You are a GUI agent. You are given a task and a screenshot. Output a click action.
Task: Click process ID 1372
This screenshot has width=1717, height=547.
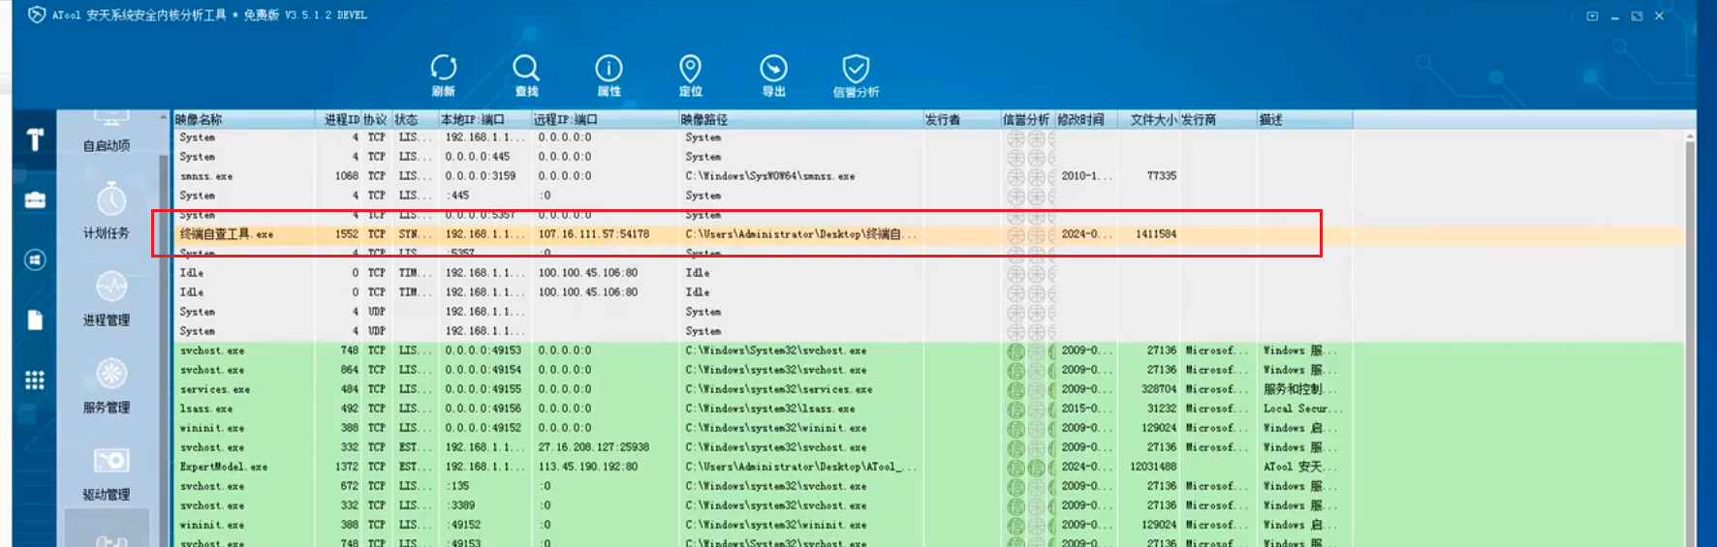(x=346, y=467)
